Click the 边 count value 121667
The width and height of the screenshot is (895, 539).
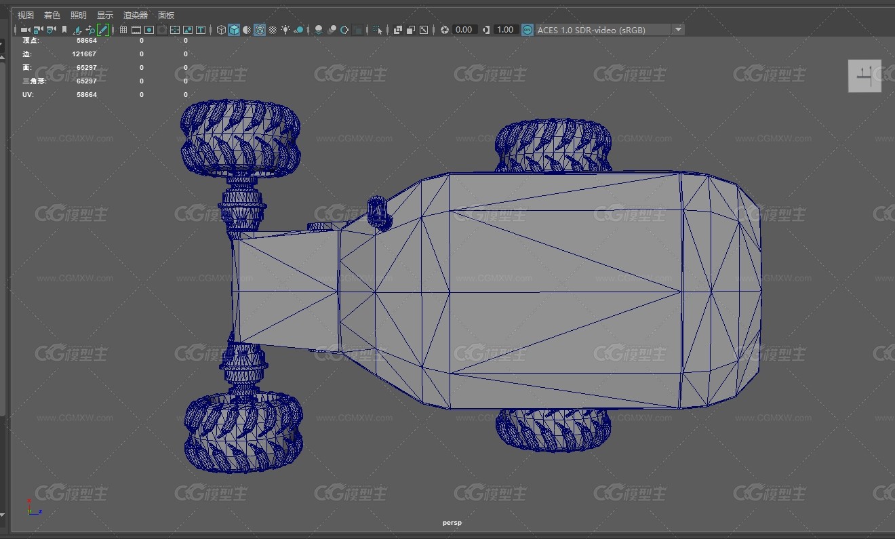coord(84,54)
